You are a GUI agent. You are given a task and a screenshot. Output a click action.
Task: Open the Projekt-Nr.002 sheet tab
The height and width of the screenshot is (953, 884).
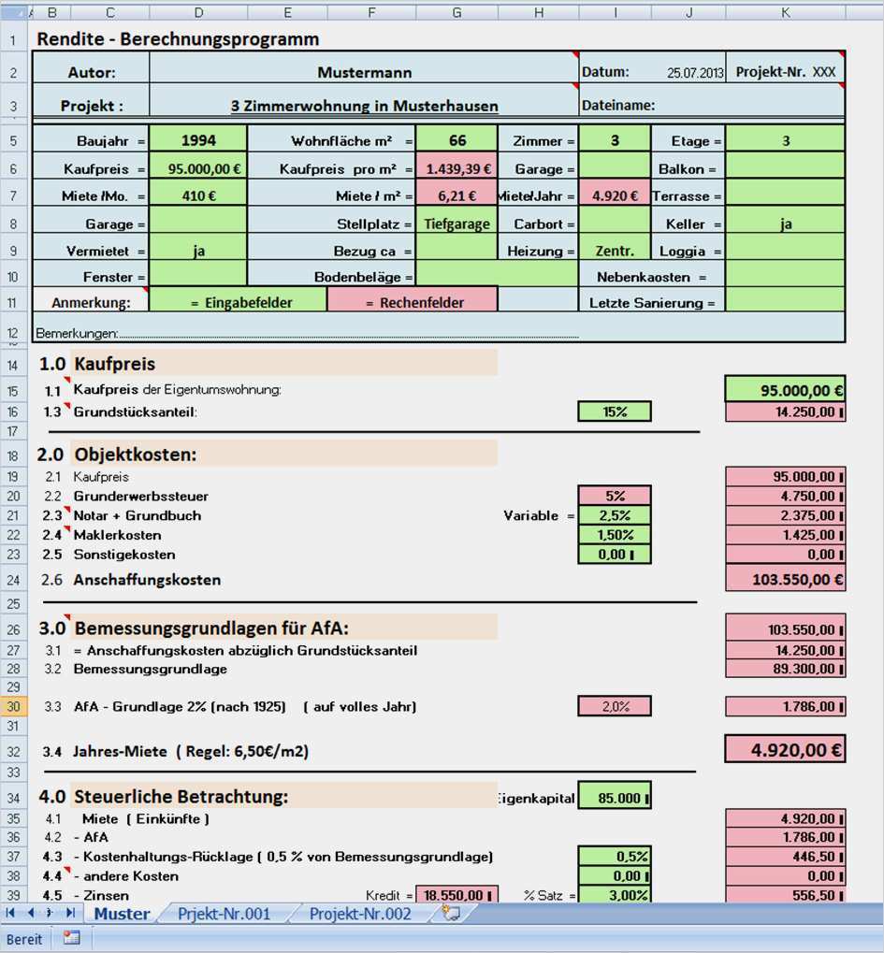click(x=360, y=914)
